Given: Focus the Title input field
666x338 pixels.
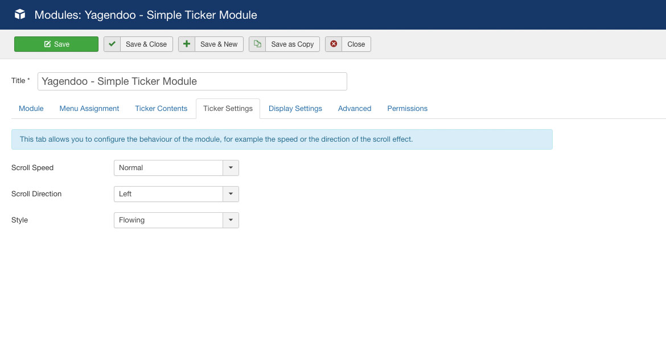Looking at the screenshot, I should tap(192, 81).
